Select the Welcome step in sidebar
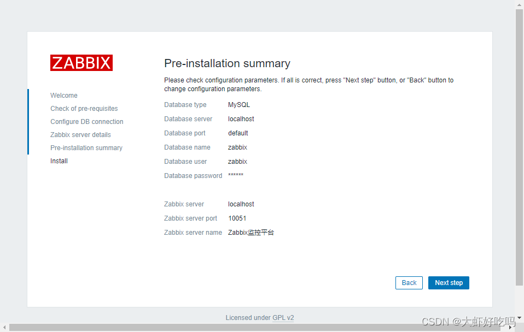Image resolution: width=524 pixels, height=332 pixels. point(64,96)
